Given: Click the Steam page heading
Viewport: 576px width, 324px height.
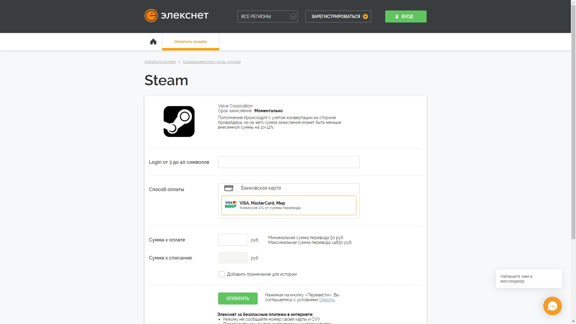Looking at the screenshot, I should [166, 80].
